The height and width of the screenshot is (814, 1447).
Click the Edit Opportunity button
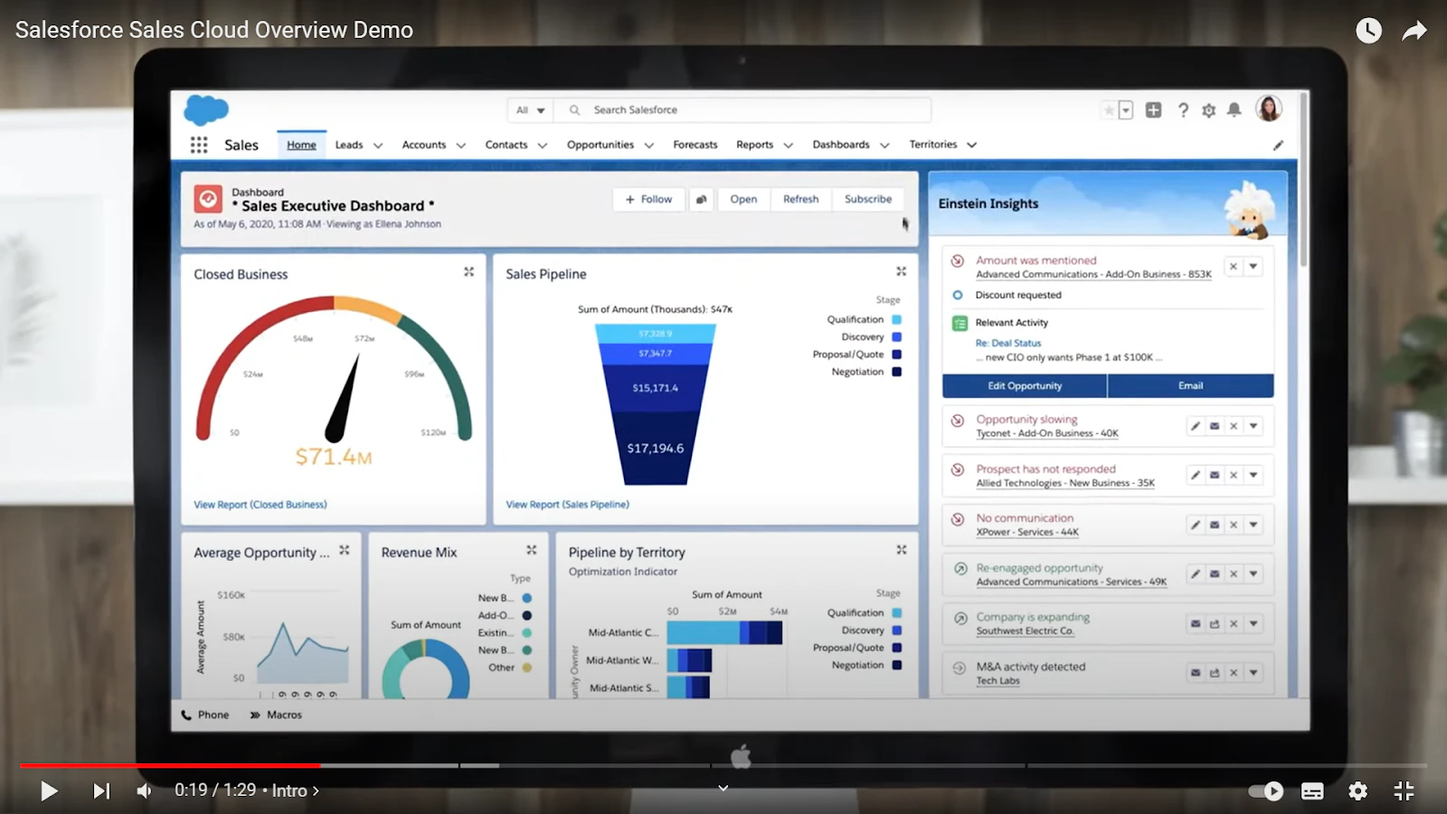1025,386
